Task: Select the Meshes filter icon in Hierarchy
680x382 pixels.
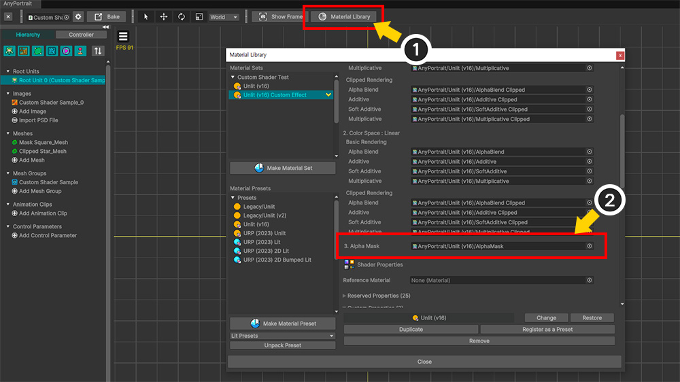Action: click(37, 51)
